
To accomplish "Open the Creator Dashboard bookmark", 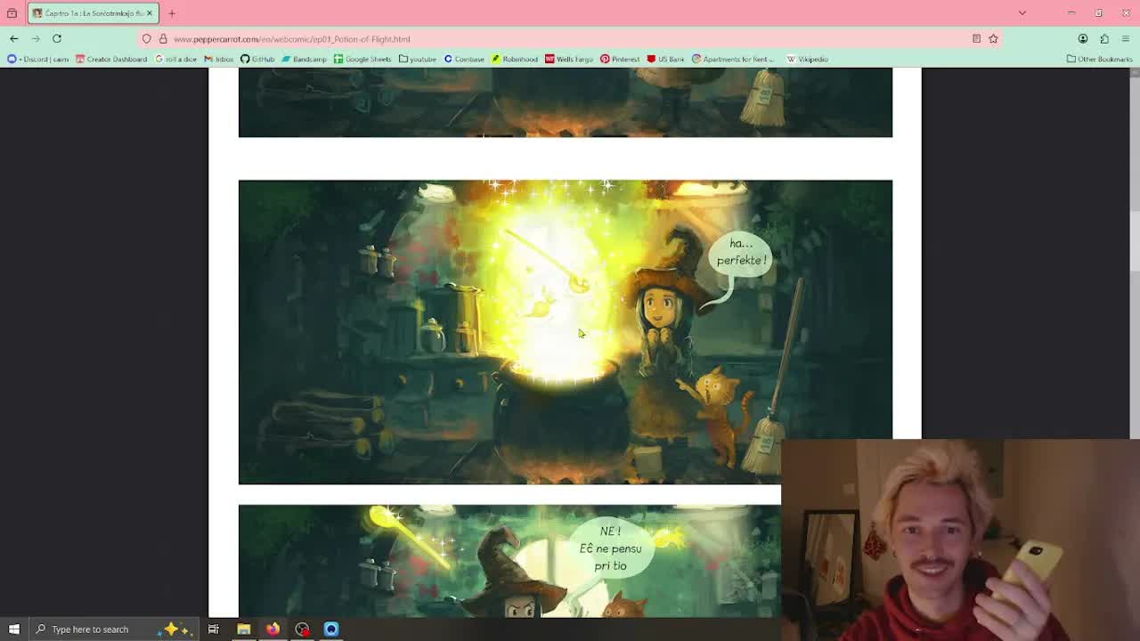I will point(111,60).
